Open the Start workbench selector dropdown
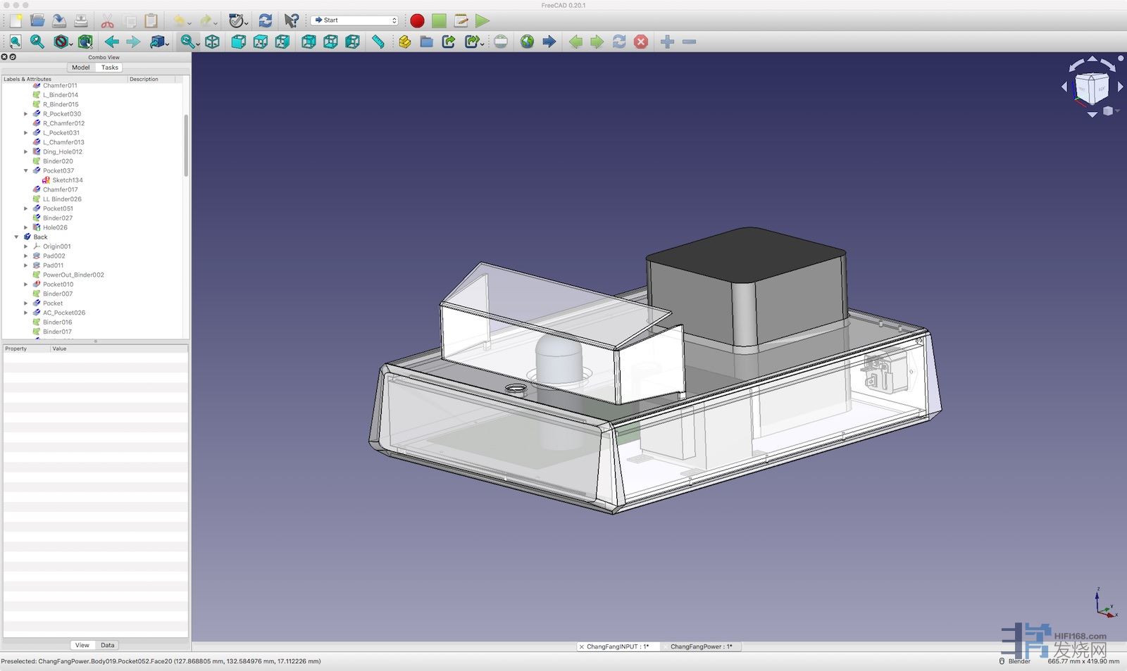Screen dimensions: 1127x671 click(356, 20)
